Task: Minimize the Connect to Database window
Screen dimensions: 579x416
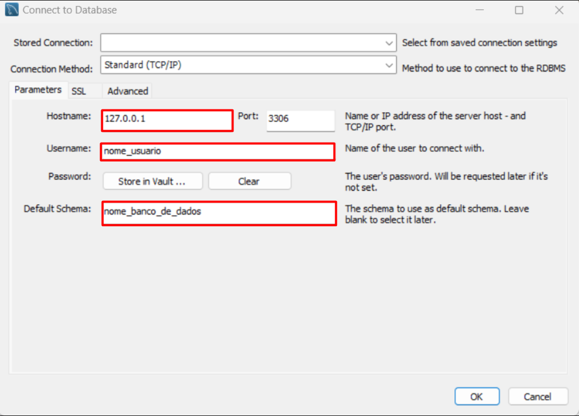Action: [x=479, y=10]
